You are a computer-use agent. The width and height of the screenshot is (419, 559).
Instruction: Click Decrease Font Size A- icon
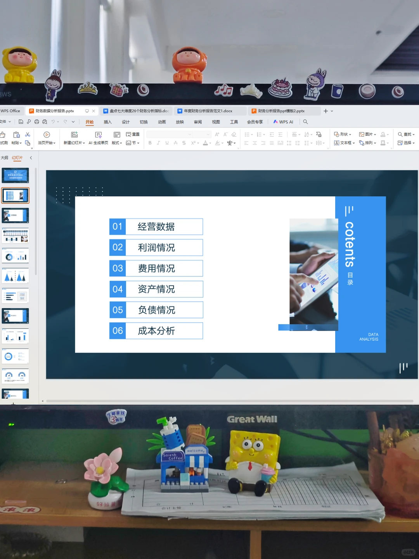tap(225, 134)
